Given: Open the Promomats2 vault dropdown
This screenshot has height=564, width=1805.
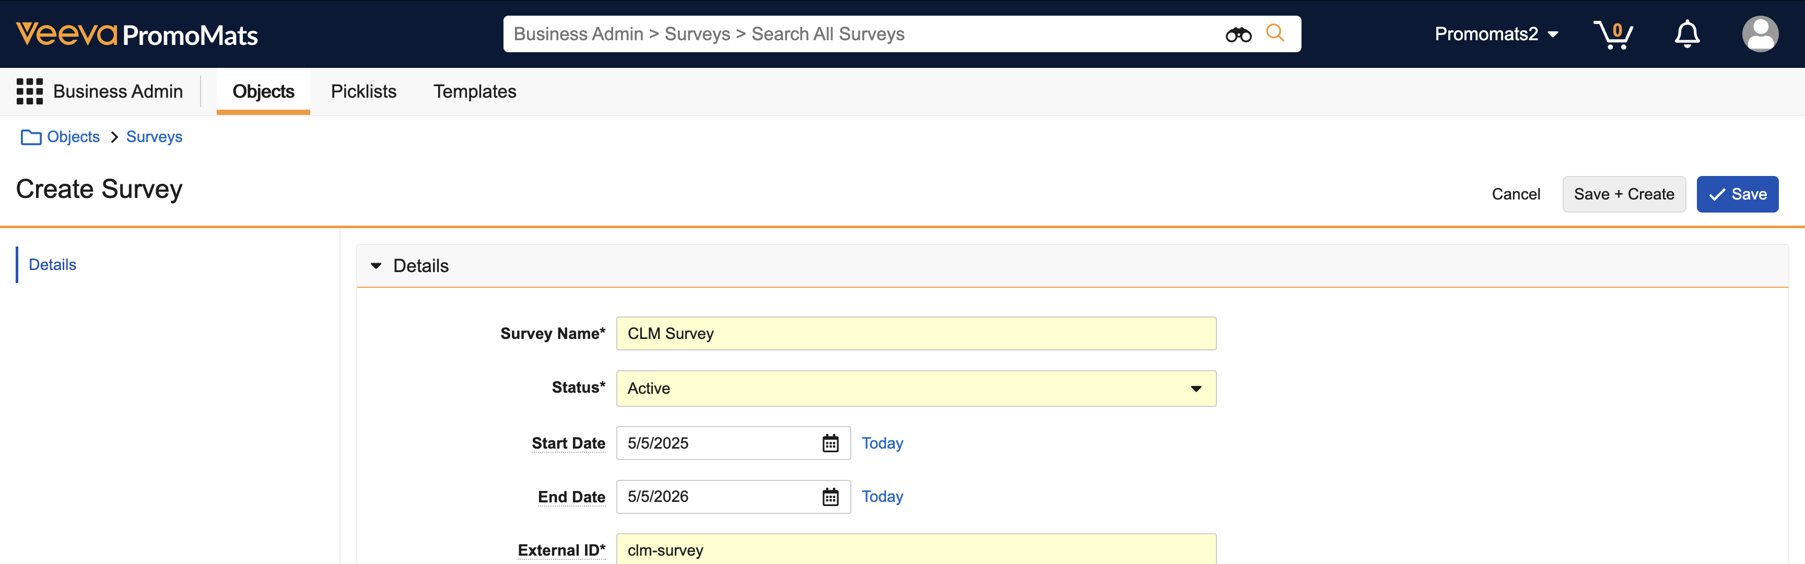Looking at the screenshot, I should [x=1495, y=34].
